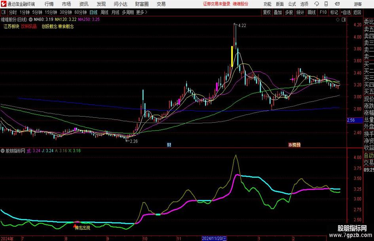Toggle the right info panel icon
Image resolution: width=374 pixels, height=241 pixels.
[x=344, y=20]
